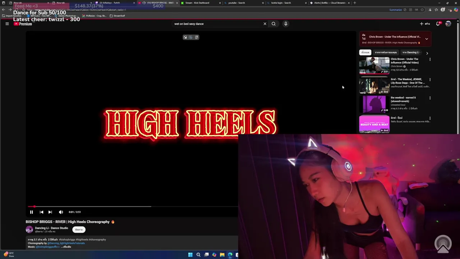Viewport: 460px width, 259px height.
Task: Click the last video overlay toolbar icon
Action: pyautogui.click(x=197, y=37)
